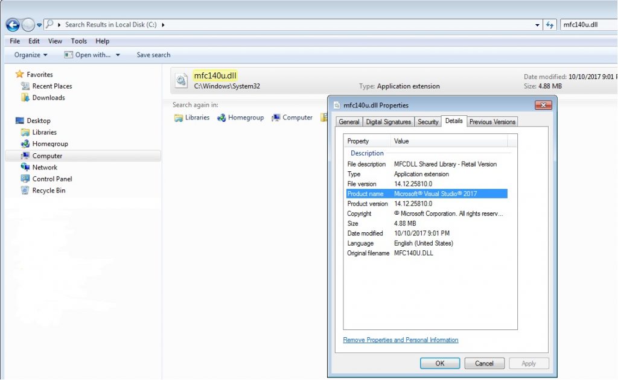The image size is (618, 380).
Task: Select the File description row
Action: (427, 164)
